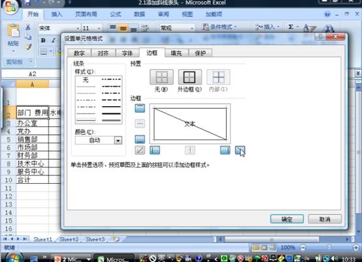Click the zoom slider in status bar
The image size is (362, 262).
[x=329, y=248]
